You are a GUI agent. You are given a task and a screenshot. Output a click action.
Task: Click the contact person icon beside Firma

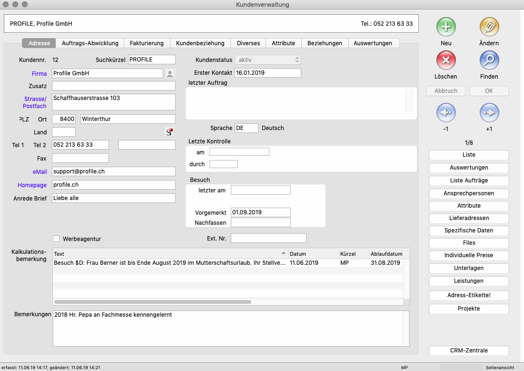[170, 73]
